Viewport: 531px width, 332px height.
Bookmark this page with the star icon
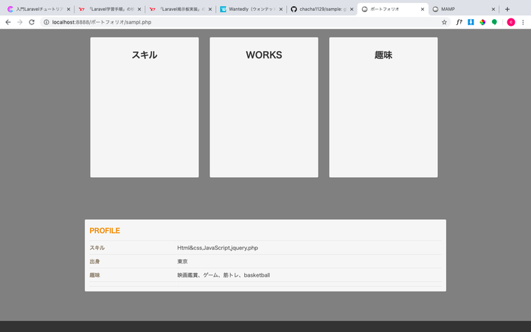tap(444, 22)
